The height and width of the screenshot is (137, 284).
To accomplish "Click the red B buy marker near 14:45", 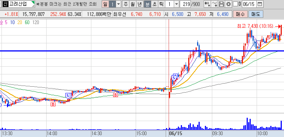I will 115,94.
